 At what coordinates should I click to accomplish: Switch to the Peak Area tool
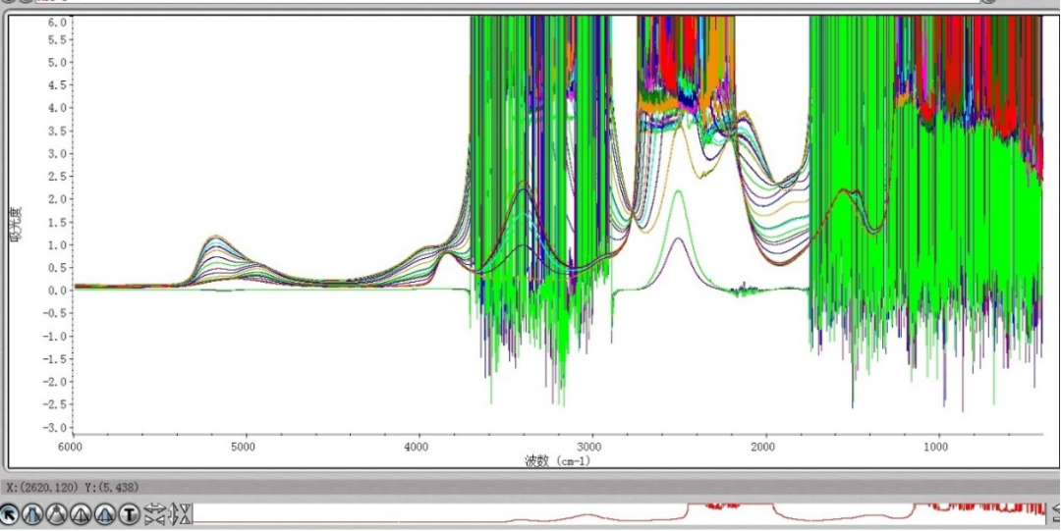(x=104, y=514)
